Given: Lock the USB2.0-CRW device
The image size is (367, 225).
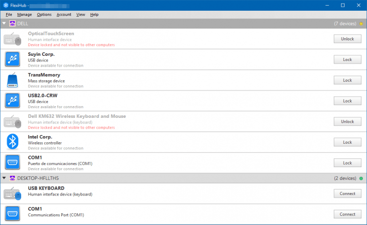Looking at the screenshot, I should pyautogui.click(x=347, y=101).
